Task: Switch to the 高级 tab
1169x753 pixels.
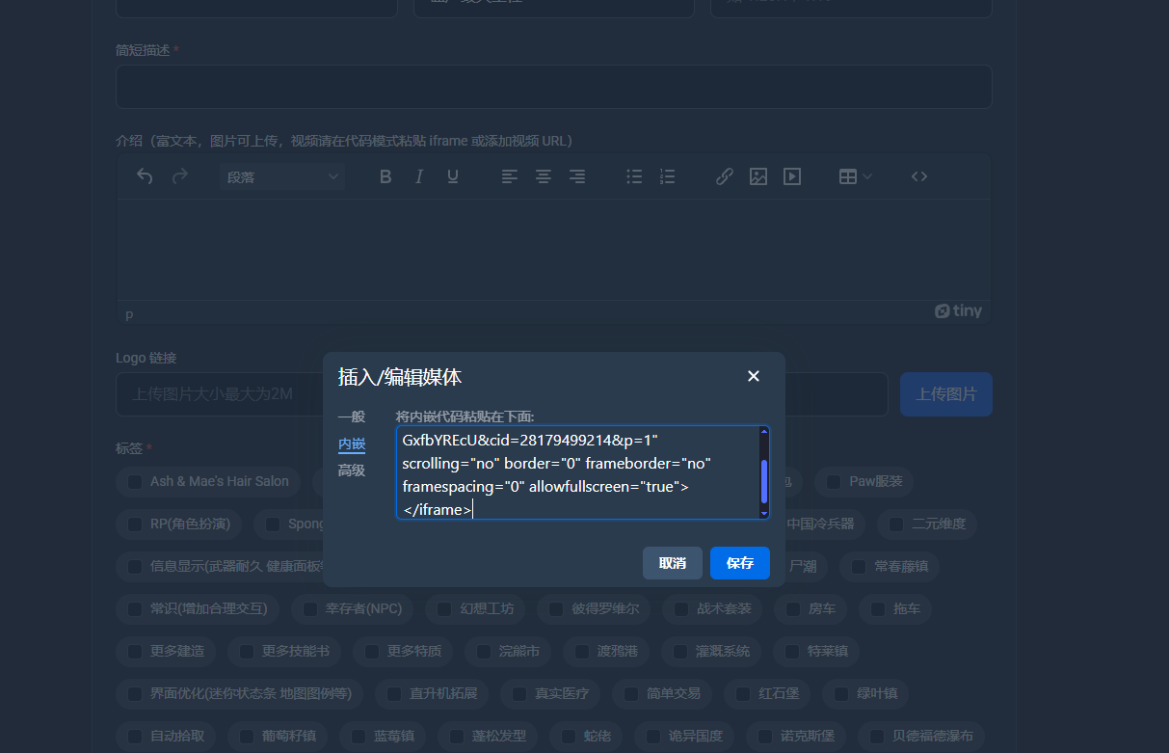Action: pos(351,471)
